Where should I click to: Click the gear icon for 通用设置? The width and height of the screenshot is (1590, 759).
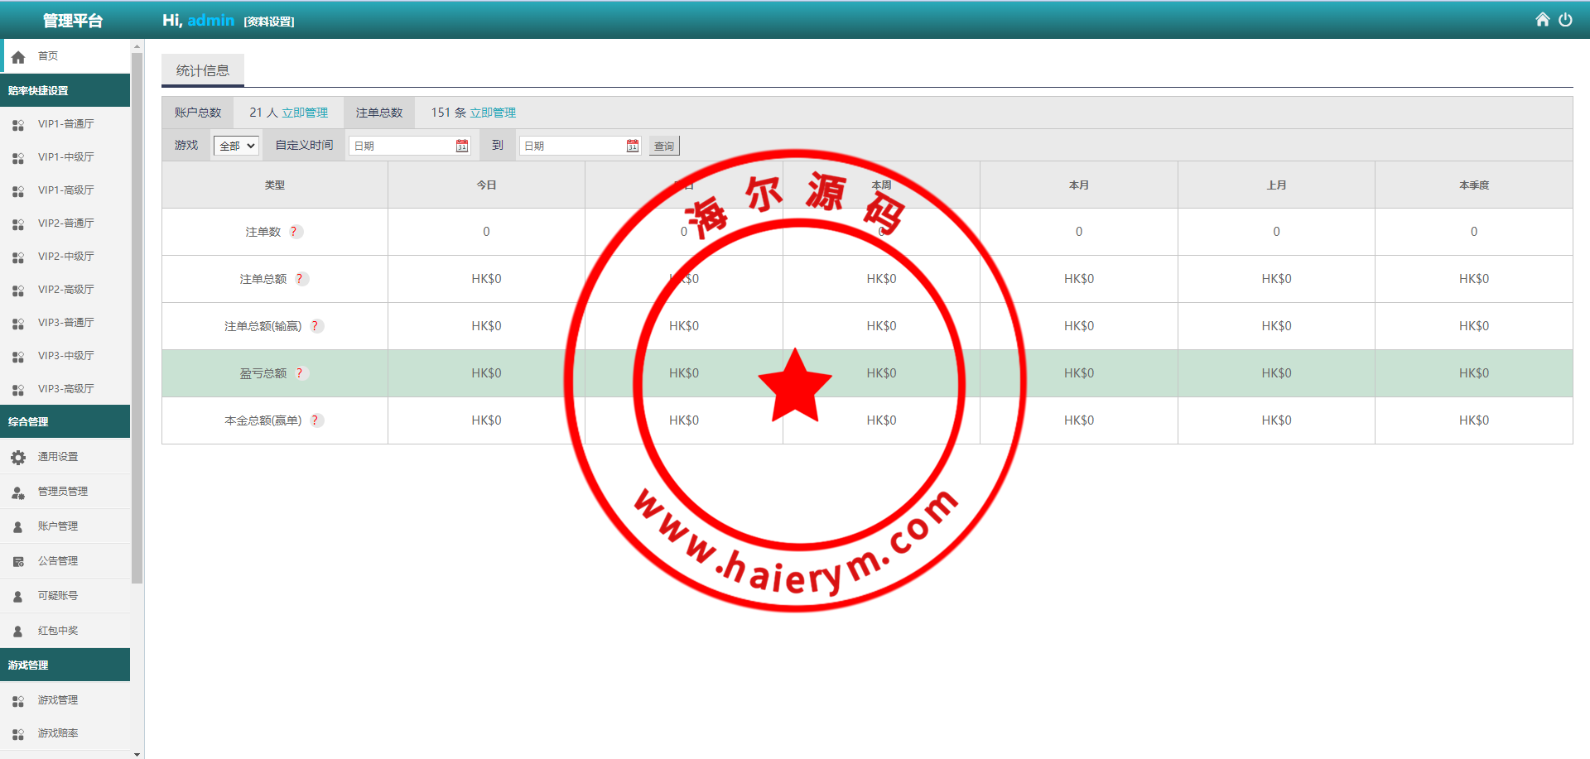click(18, 457)
